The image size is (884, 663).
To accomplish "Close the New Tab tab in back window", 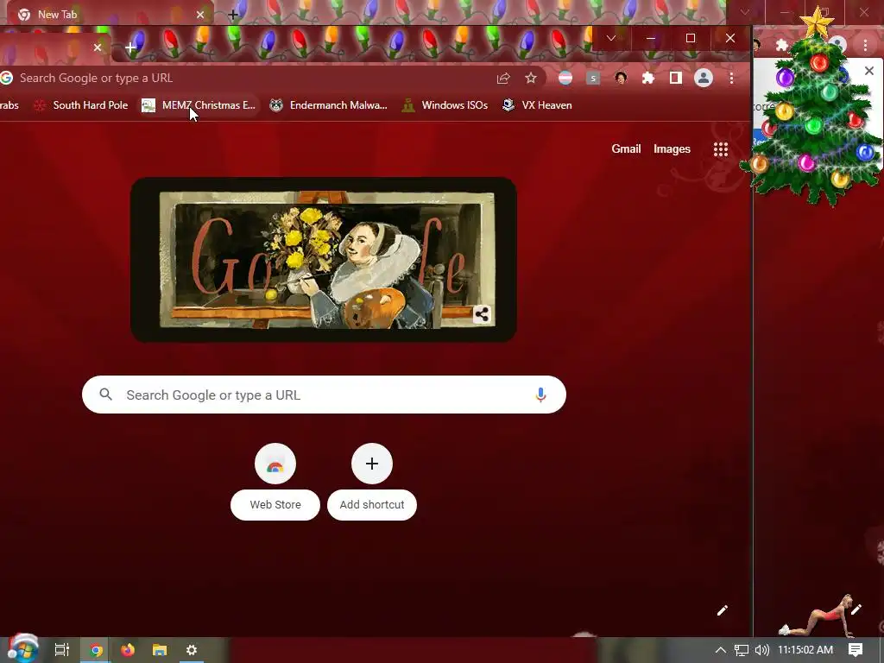I will (x=200, y=15).
